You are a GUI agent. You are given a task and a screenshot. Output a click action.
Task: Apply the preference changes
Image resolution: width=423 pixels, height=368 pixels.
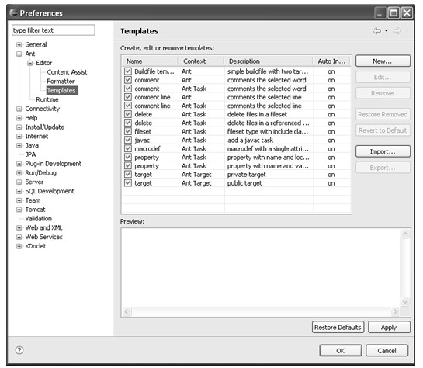pyautogui.click(x=389, y=327)
